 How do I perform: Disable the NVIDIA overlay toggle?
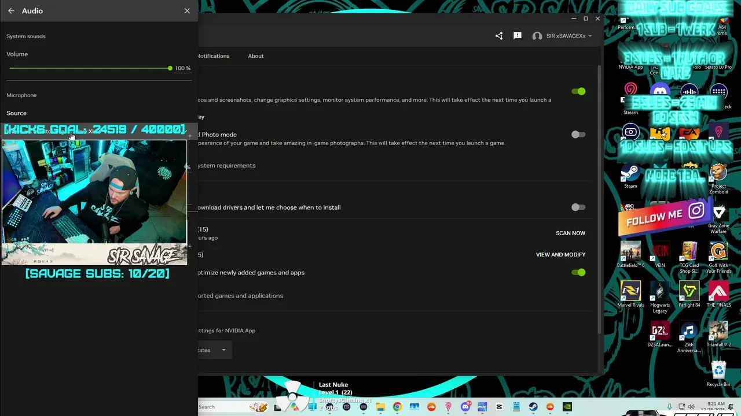click(x=578, y=91)
